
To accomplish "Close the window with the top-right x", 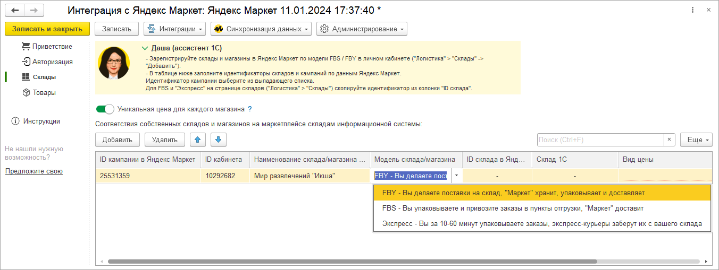I will (708, 11).
